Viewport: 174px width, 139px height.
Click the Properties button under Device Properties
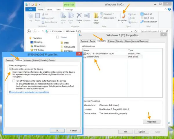pos(151,122)
